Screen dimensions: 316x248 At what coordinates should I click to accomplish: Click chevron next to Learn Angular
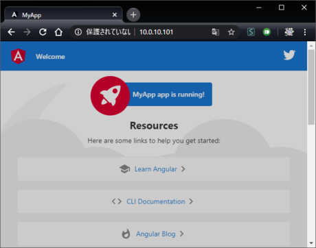[183, 169]
